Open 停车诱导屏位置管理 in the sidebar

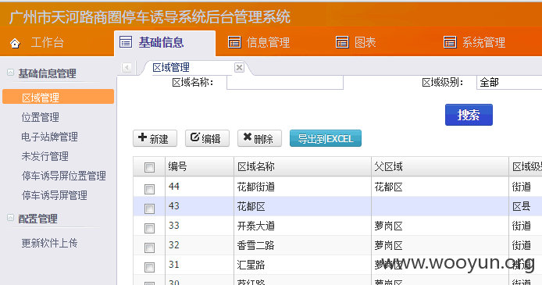pyautogui.click(x=64, y=176)
